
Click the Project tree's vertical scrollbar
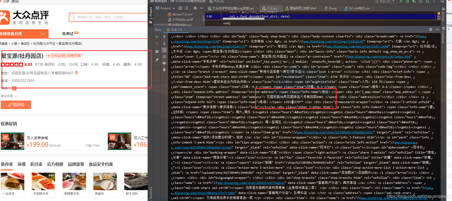(204, 19)
